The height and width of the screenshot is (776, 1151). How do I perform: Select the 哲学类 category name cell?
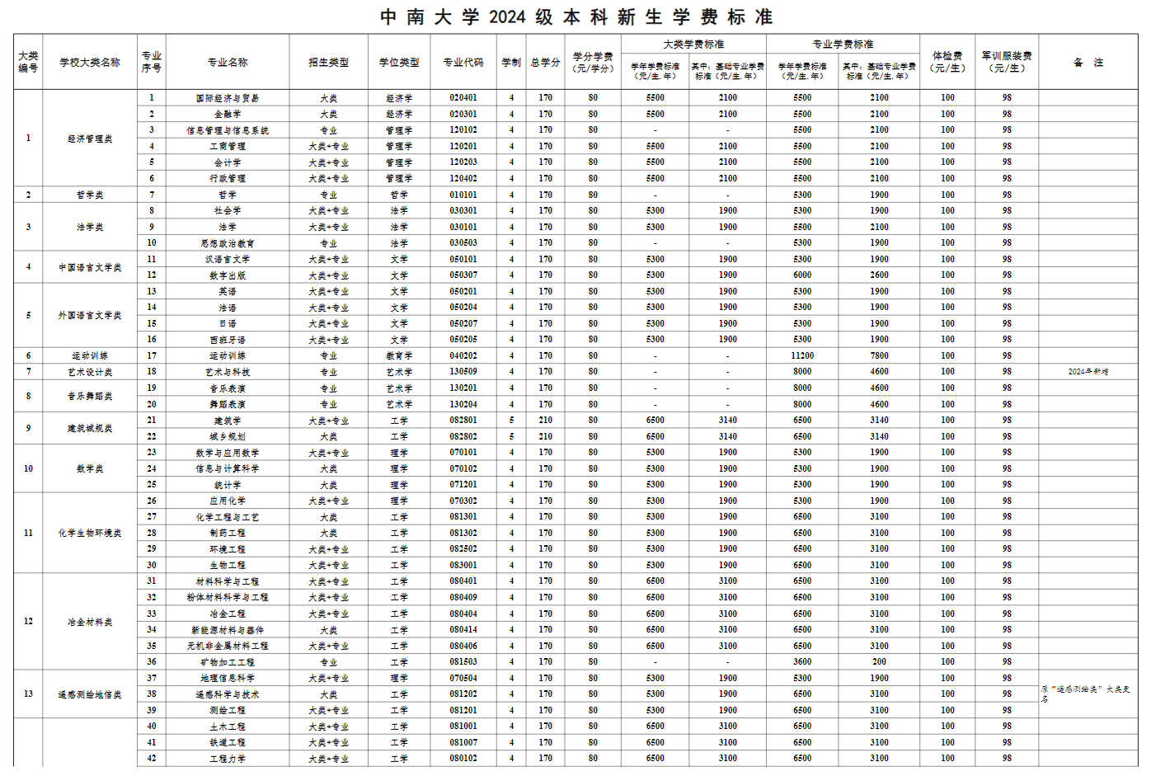click(x=88, y=195)
